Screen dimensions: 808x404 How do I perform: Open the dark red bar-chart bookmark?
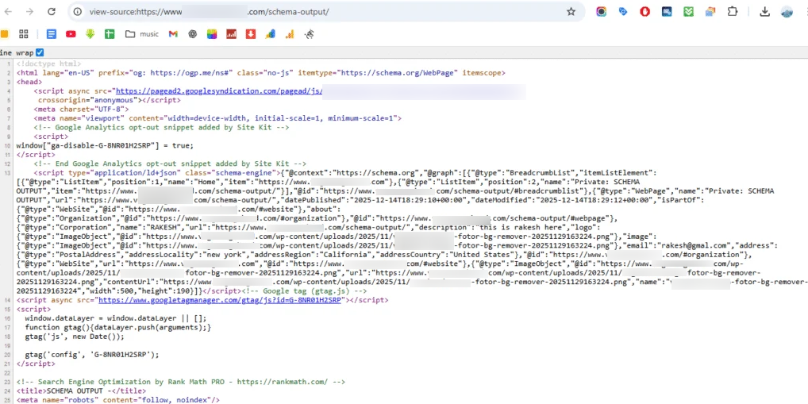232,34
